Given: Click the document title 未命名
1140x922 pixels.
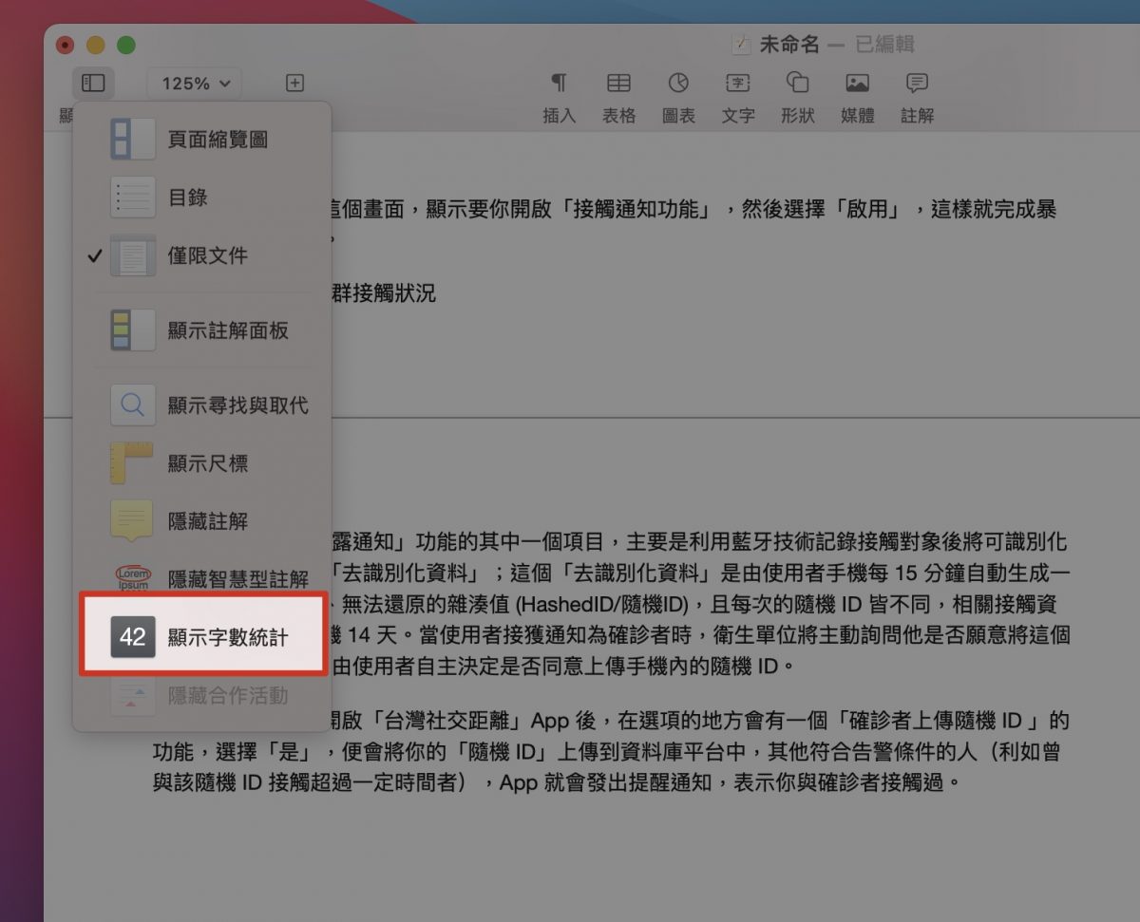Looking at the screenshot, I should [789, 45].
